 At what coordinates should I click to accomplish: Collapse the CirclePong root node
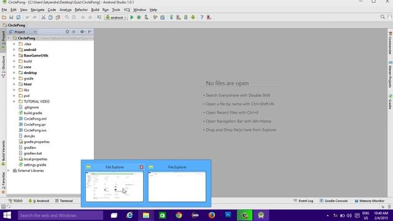coord(9,38)
